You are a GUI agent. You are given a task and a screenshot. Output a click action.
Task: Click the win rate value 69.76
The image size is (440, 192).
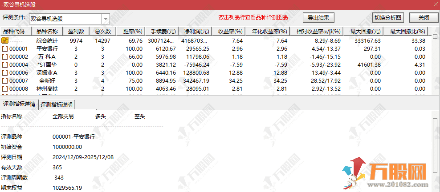(x=136, y=41)
